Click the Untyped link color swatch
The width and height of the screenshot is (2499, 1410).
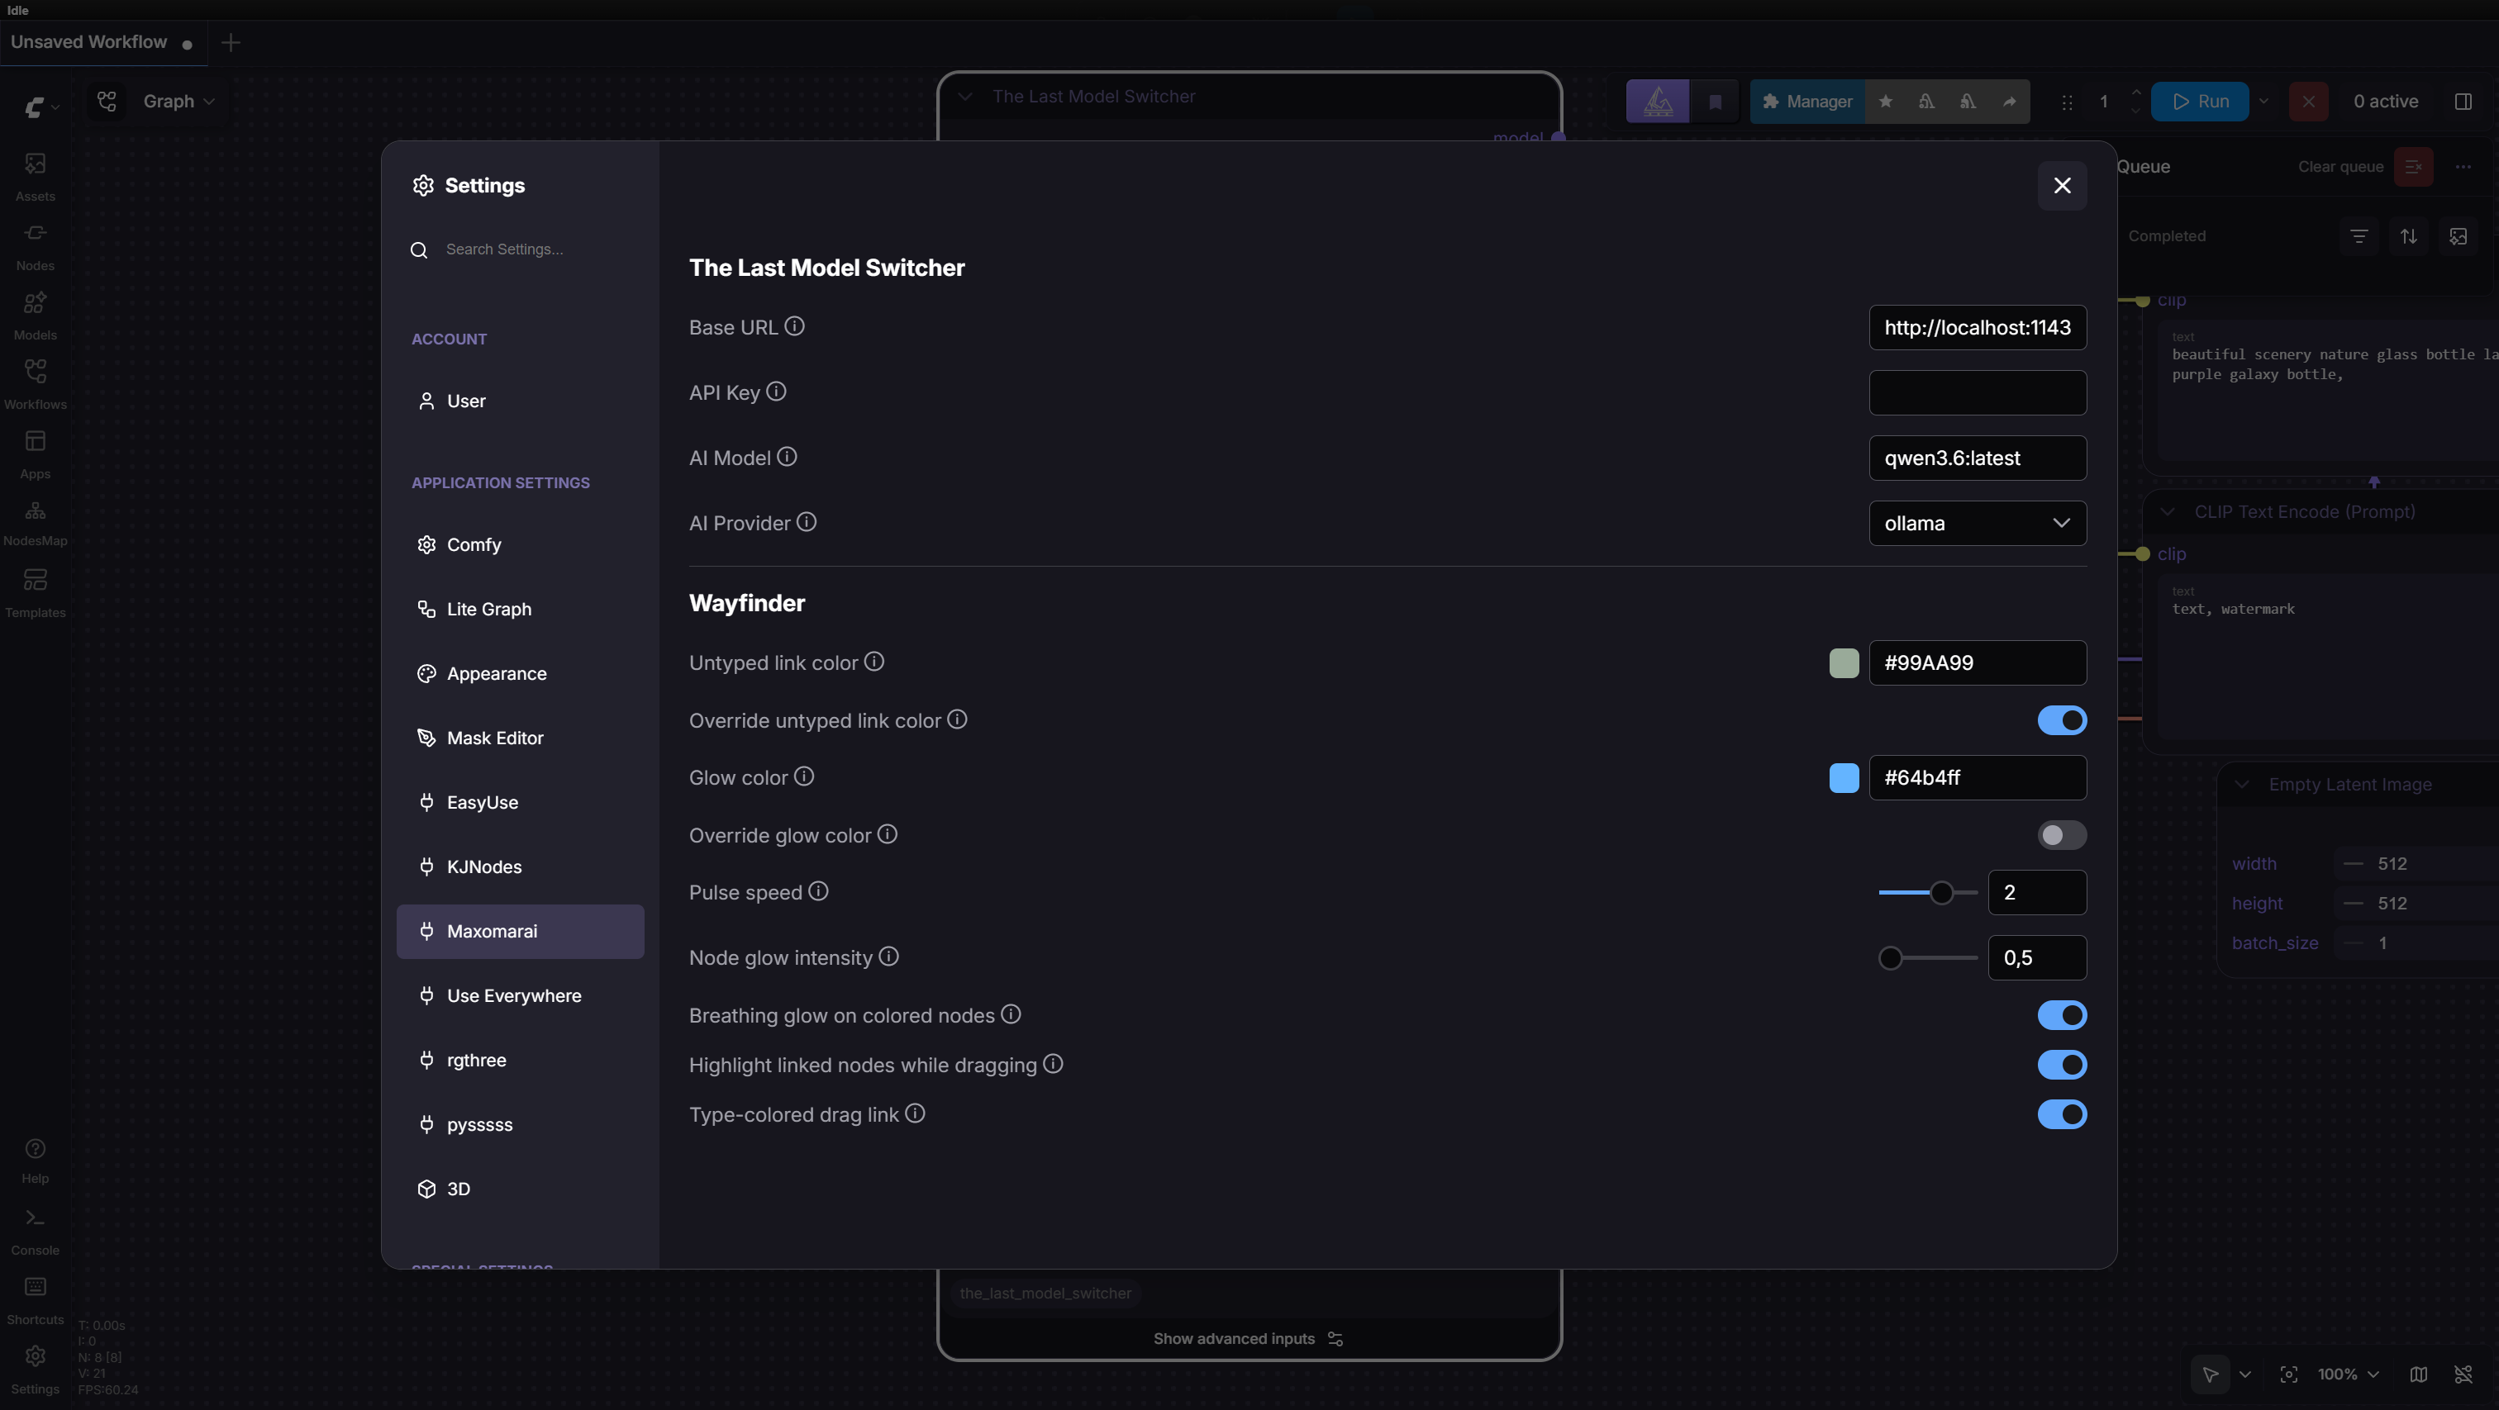click(x=1843, y=663)
